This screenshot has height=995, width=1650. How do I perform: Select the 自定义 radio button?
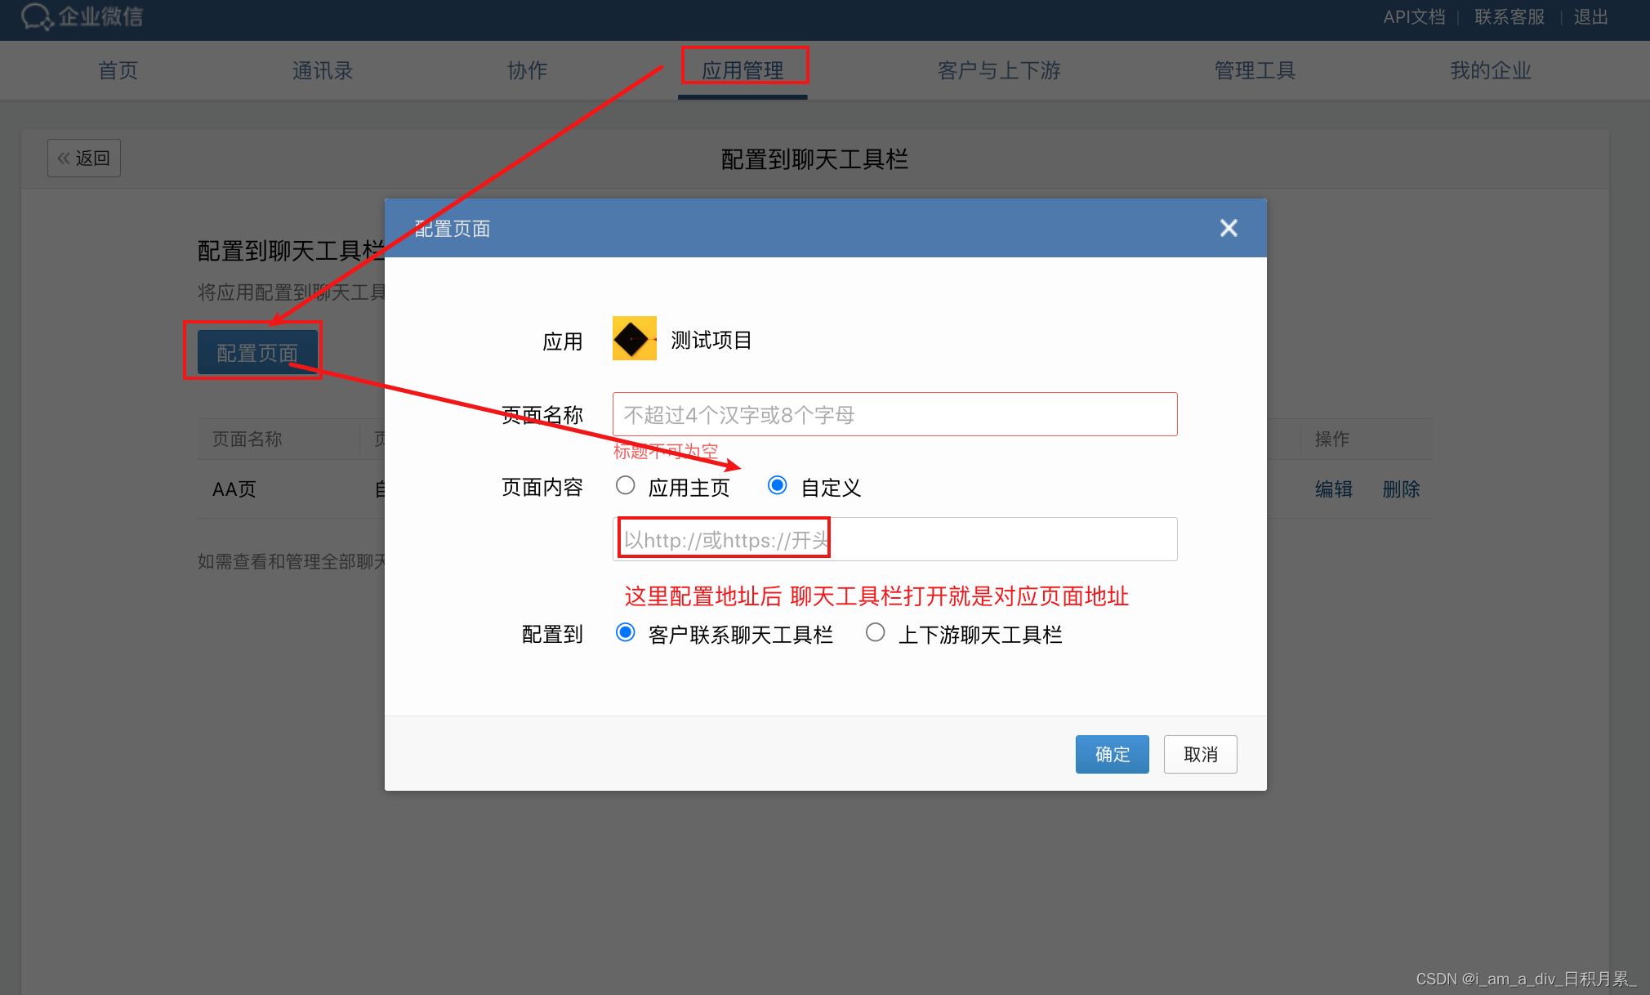click(778, 485)
